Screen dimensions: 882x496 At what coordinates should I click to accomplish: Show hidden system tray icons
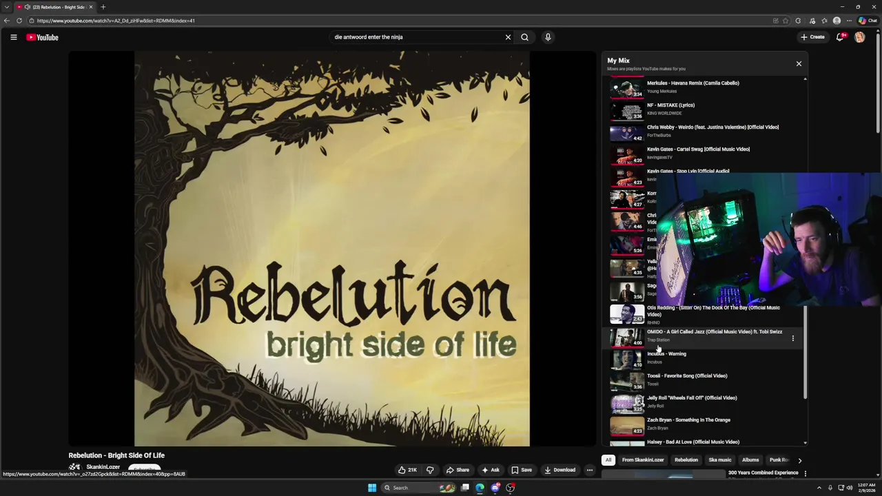pyautogui.click(x=819, y=488)
